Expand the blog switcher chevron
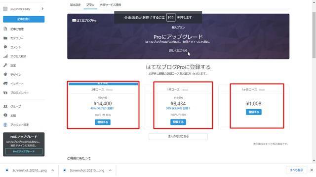 point(42,9)
